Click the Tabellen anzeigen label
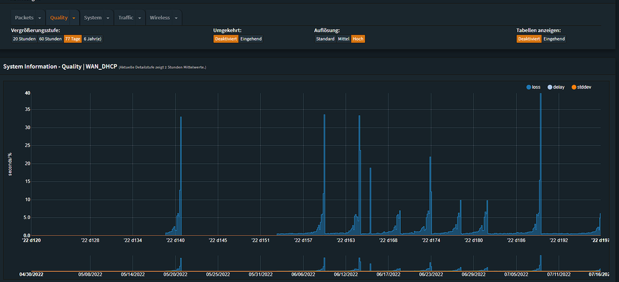This screenshot has height=282, width=619. (538, 30)
